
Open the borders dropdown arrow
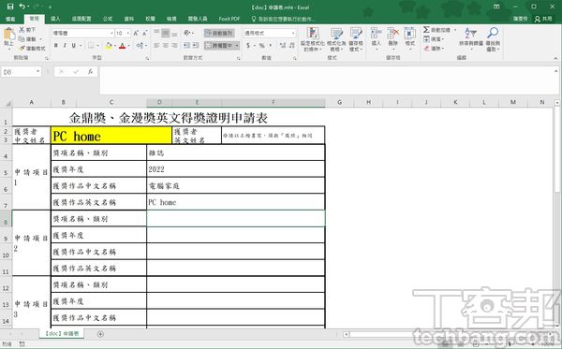97,46
